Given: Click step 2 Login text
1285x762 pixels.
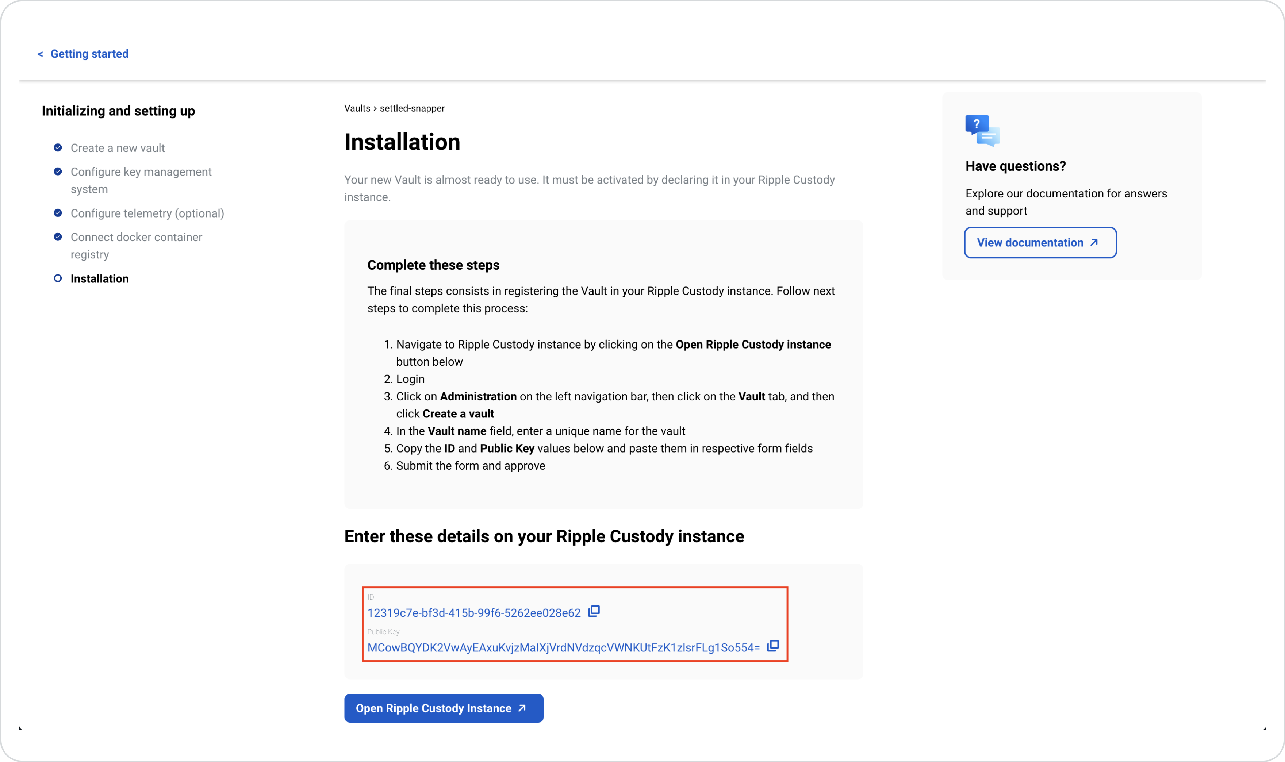Looking at the screenshot, I should [410, 379].
